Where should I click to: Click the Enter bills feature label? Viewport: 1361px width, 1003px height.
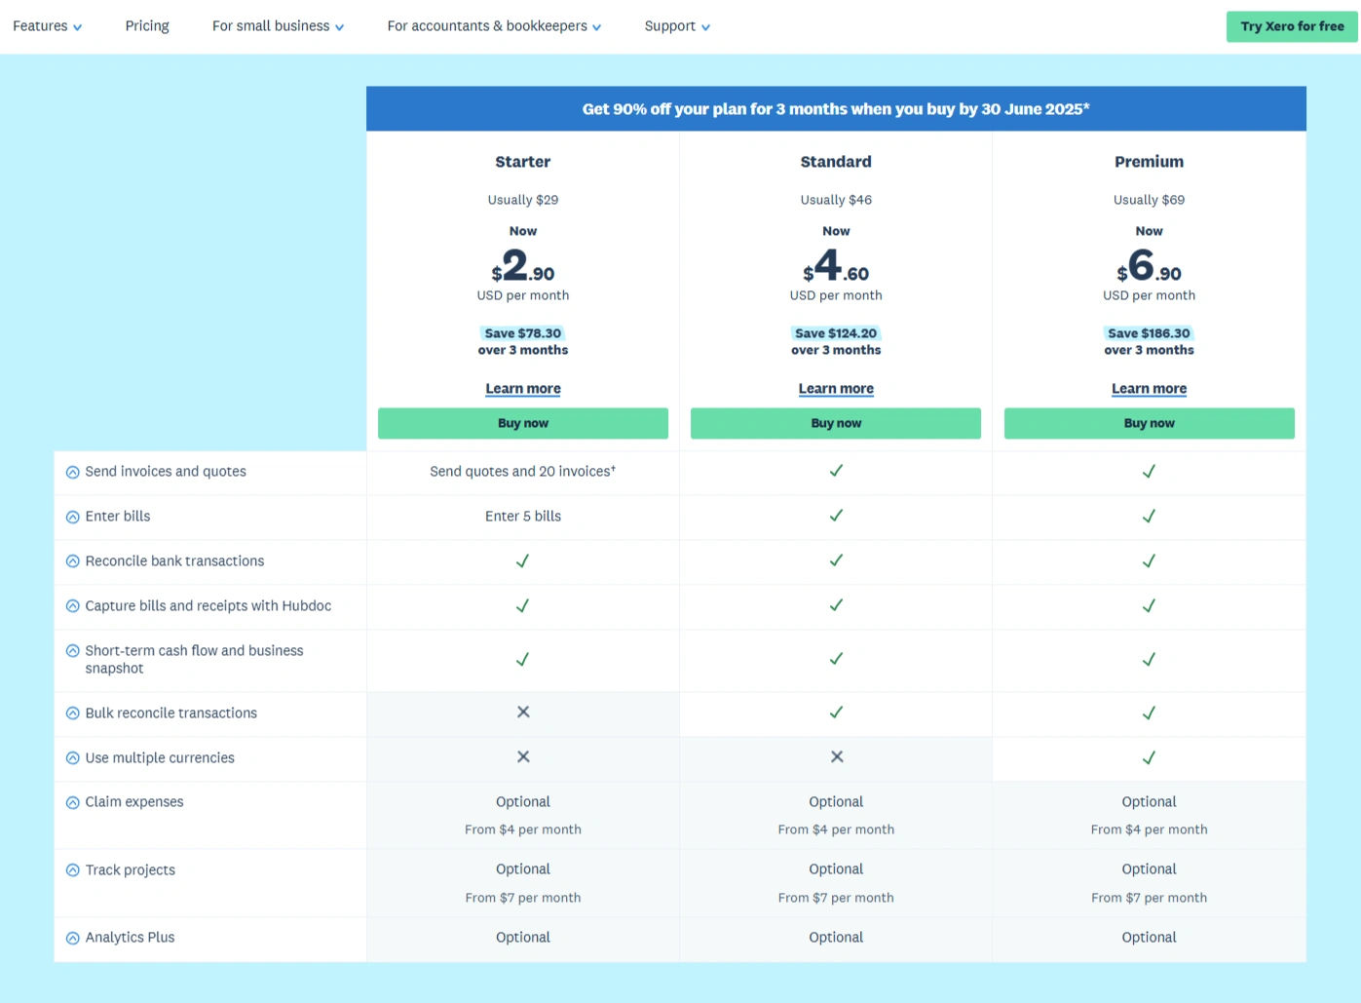click(x=118, y=517)
